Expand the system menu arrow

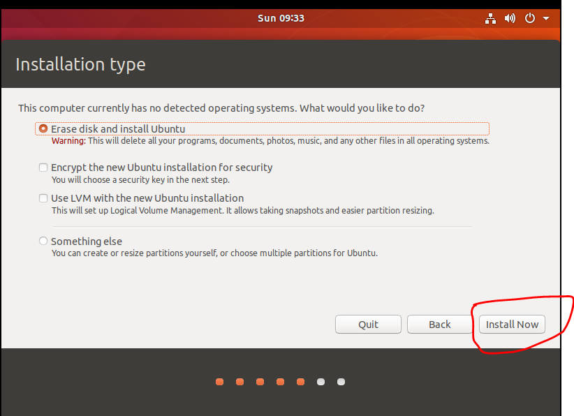(546, 18)
